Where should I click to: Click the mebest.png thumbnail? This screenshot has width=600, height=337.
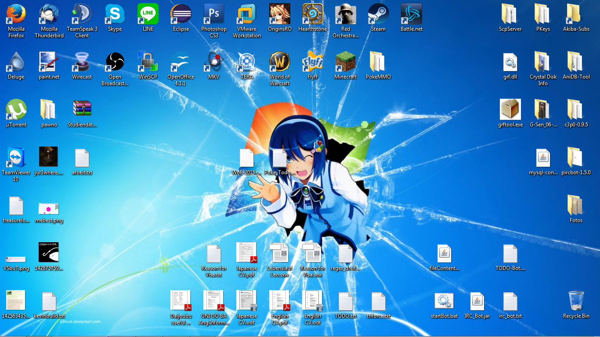tap(49, 208)
